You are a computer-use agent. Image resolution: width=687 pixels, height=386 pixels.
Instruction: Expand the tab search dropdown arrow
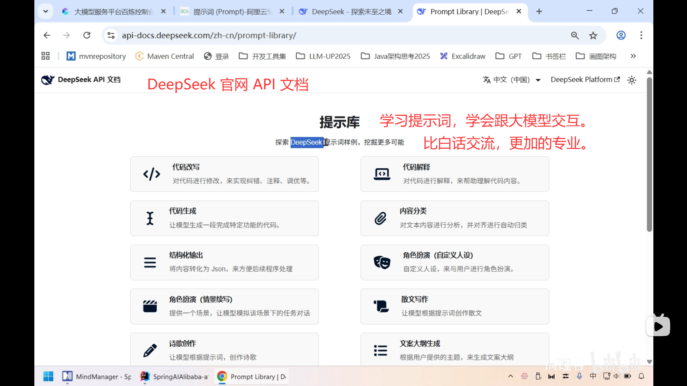[45, 11]
